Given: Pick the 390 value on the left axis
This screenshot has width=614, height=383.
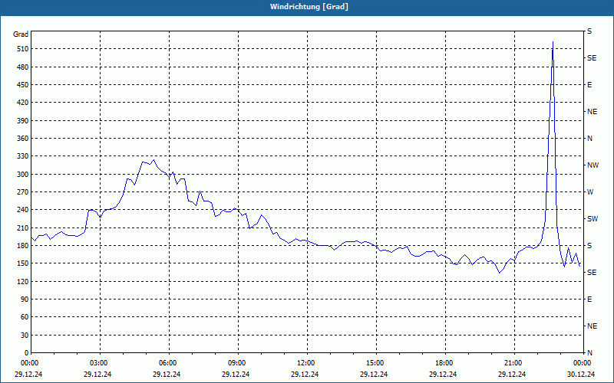Looking at the screenshot, I should 23,121.
